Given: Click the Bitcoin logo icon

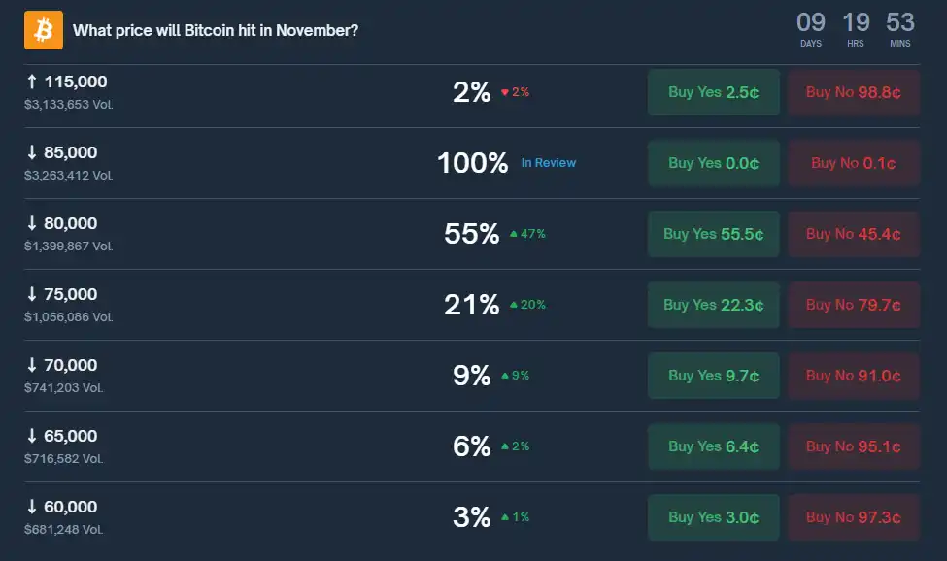Looking at the screenshot, I should point(43,30).
